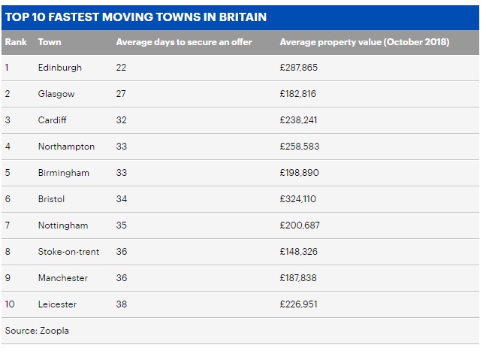Click the table title 'Top 10 Fastest Moving Towns in Britain'
Image resolution: width=486 pixels, height=354 pixels.
[136, 16]
